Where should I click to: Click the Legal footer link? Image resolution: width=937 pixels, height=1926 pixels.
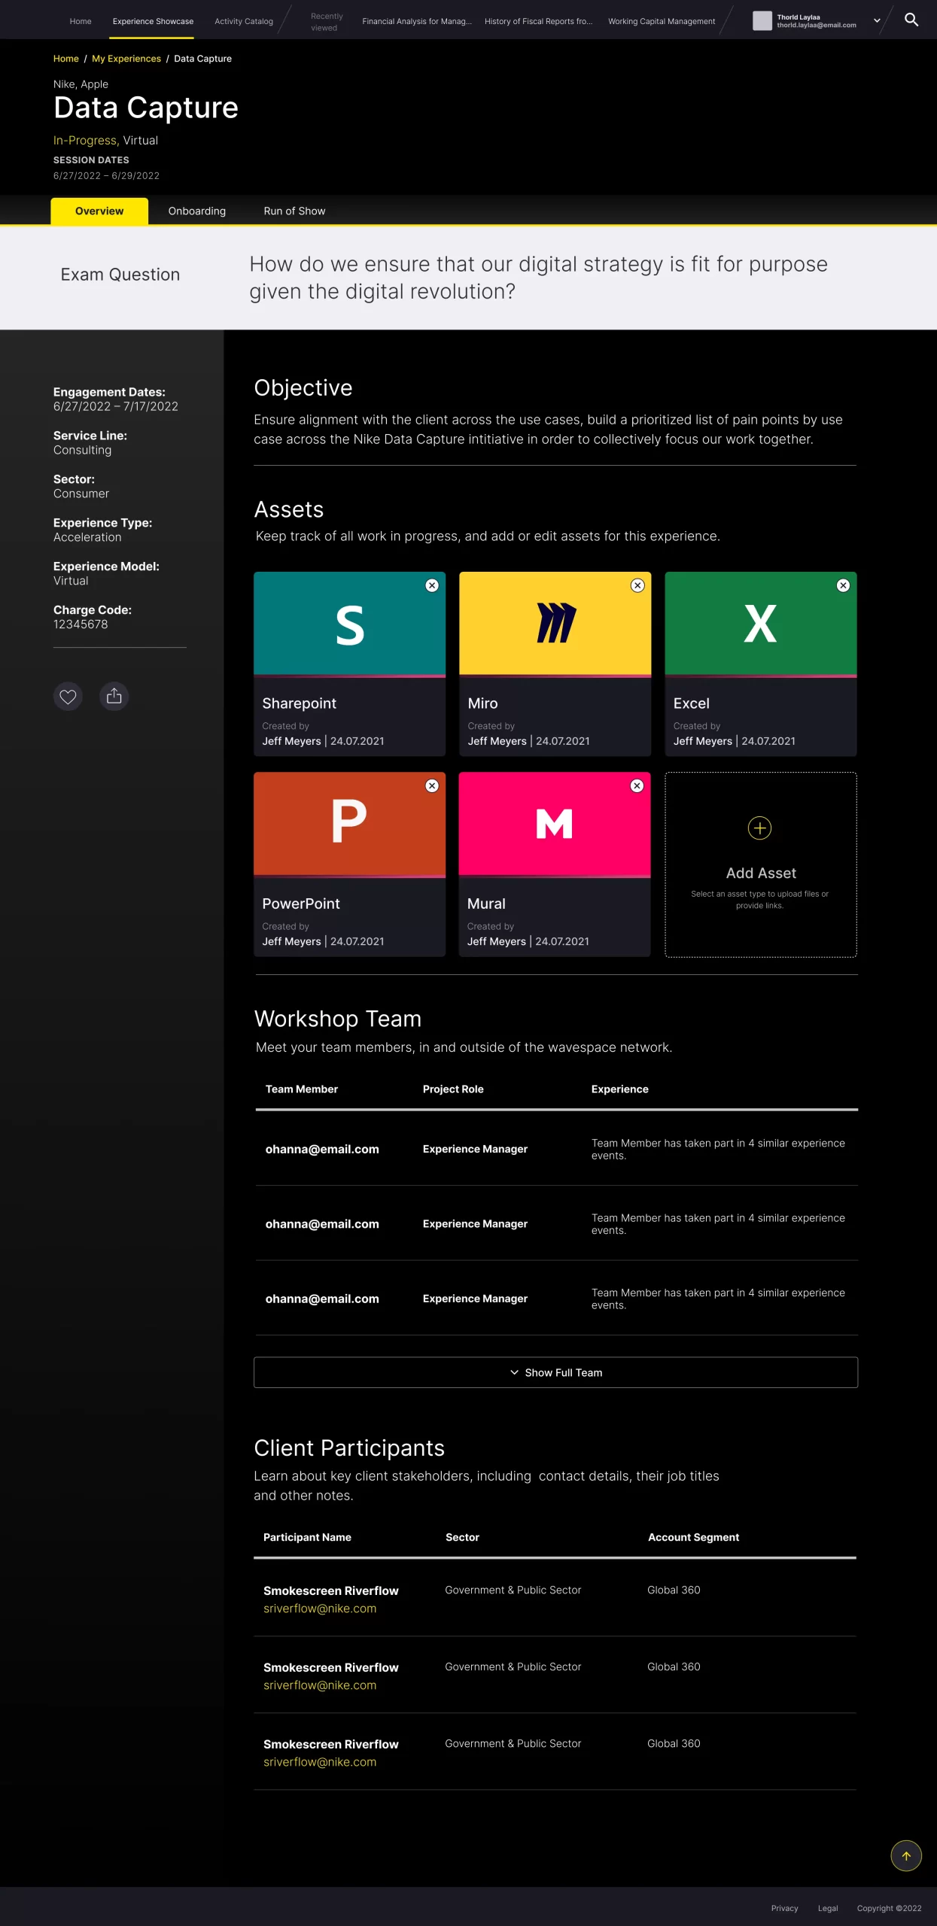tap(828, 1908)
